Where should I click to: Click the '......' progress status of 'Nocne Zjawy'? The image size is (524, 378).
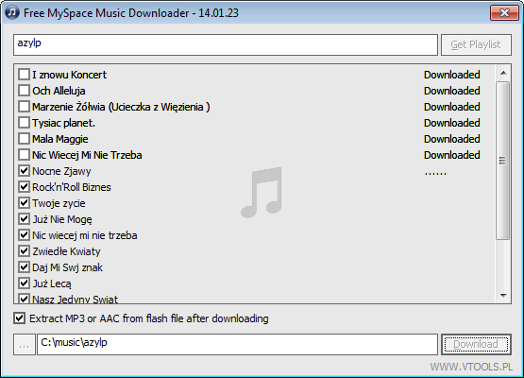(x=435, y=173)
